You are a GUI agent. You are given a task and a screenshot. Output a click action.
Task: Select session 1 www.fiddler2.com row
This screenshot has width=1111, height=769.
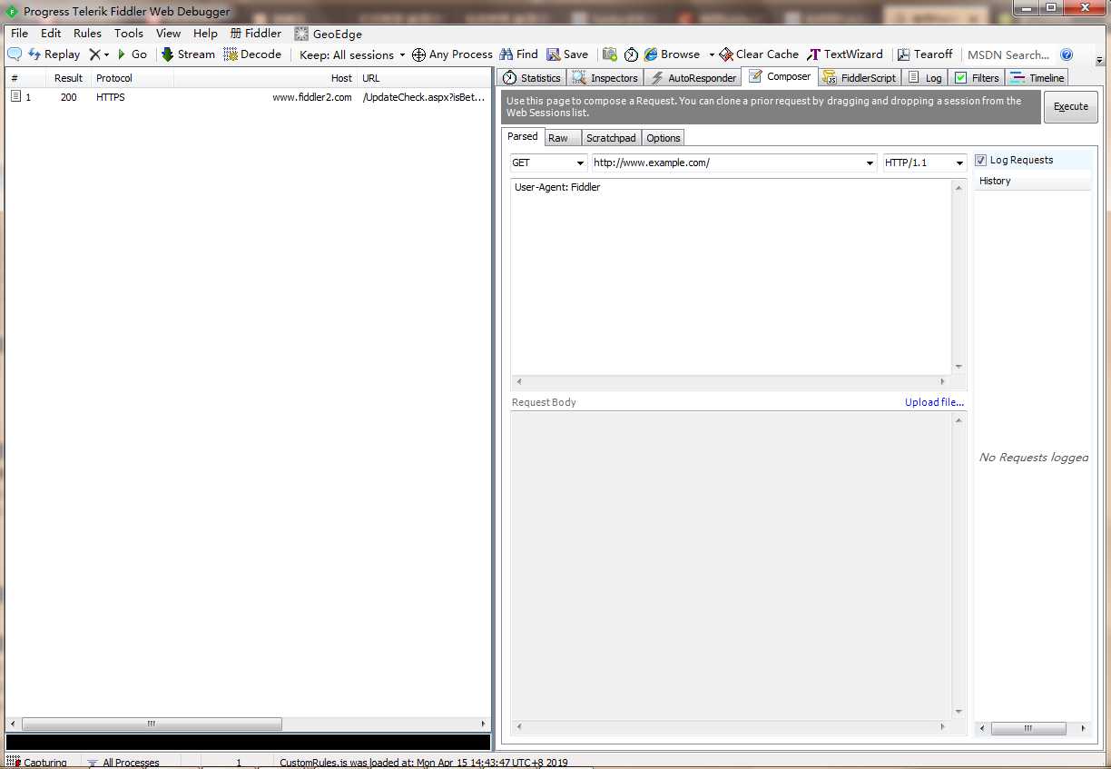(248, 97)
